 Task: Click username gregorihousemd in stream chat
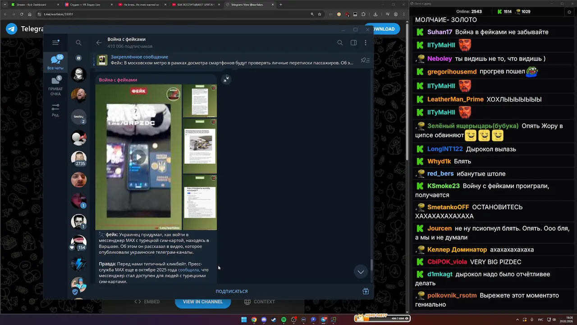452,72
